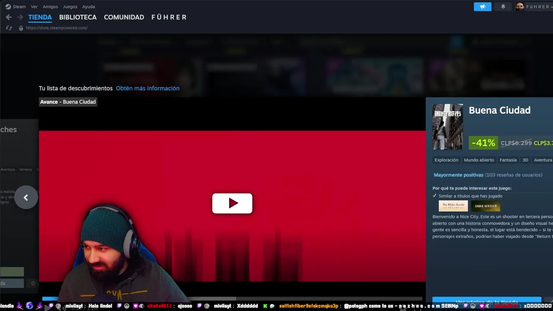
Task: Select the store URL address field
Action: [x=57, y=28]
